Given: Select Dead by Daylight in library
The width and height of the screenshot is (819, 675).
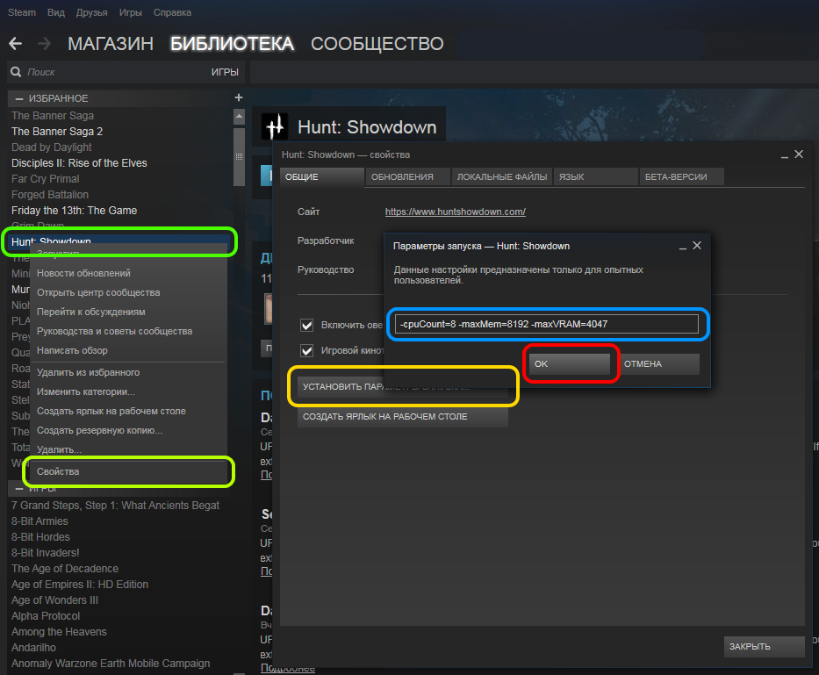Looking at the screenshot, I should [x=52, y=147].
